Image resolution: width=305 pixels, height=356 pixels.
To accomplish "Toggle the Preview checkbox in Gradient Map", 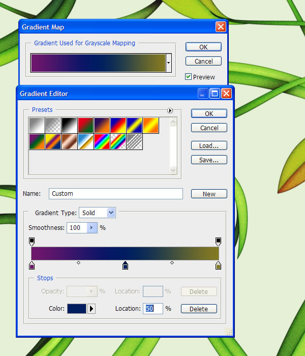I will coord(188,77).
